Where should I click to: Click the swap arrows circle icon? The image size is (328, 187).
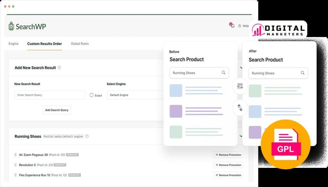240,108
